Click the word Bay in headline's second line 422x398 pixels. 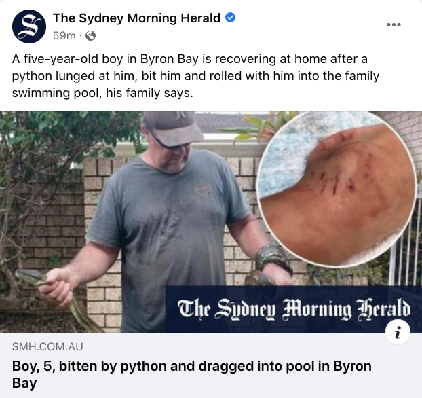click(24, 383)
